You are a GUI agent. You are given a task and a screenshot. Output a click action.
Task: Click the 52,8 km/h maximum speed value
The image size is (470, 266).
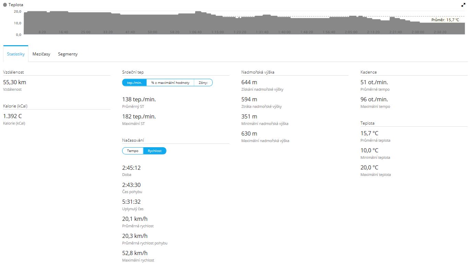[135, 253]
